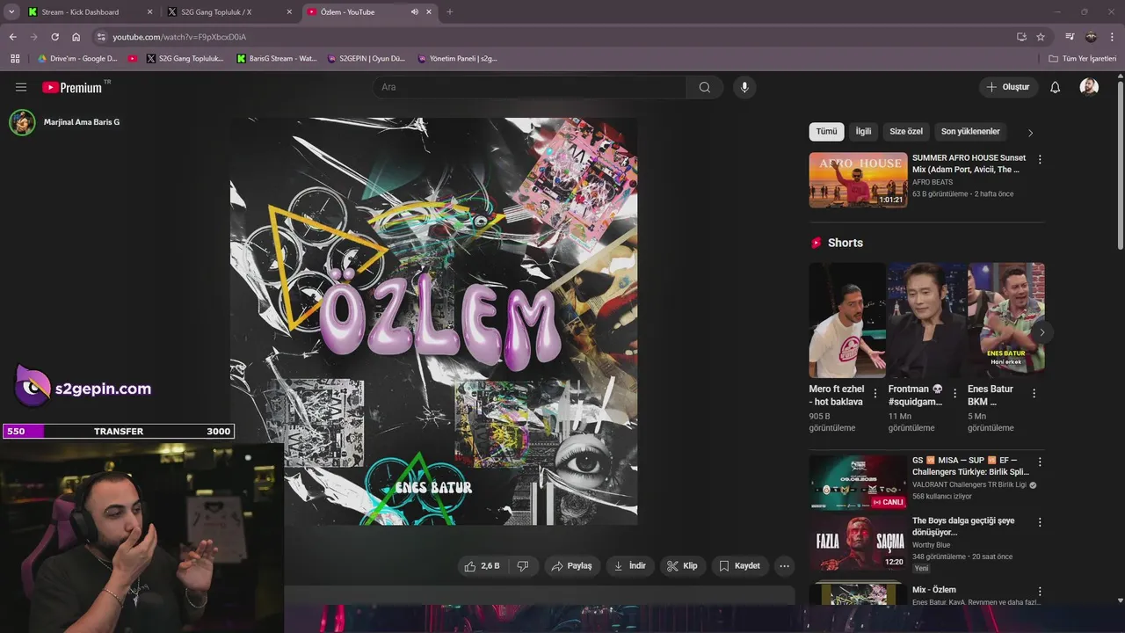This screenshot has height=633, width=1125.
Task: Open YouTube notifications bell
Action: click(x=1056, y=87)
